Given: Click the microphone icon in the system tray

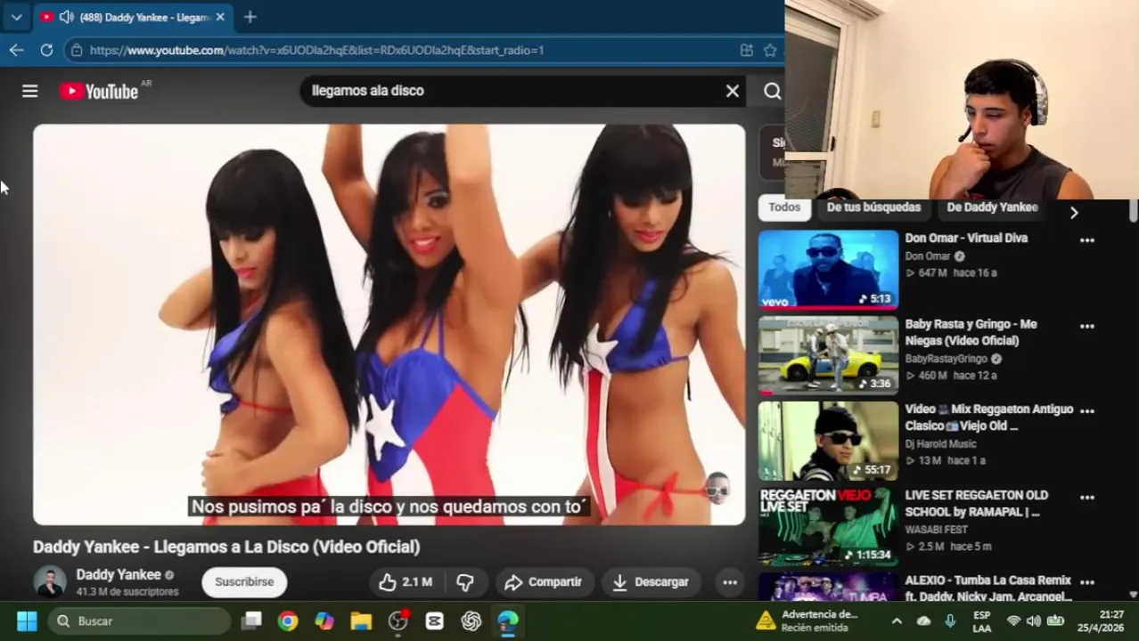Looking at the screenshot, I should point(950,621).
